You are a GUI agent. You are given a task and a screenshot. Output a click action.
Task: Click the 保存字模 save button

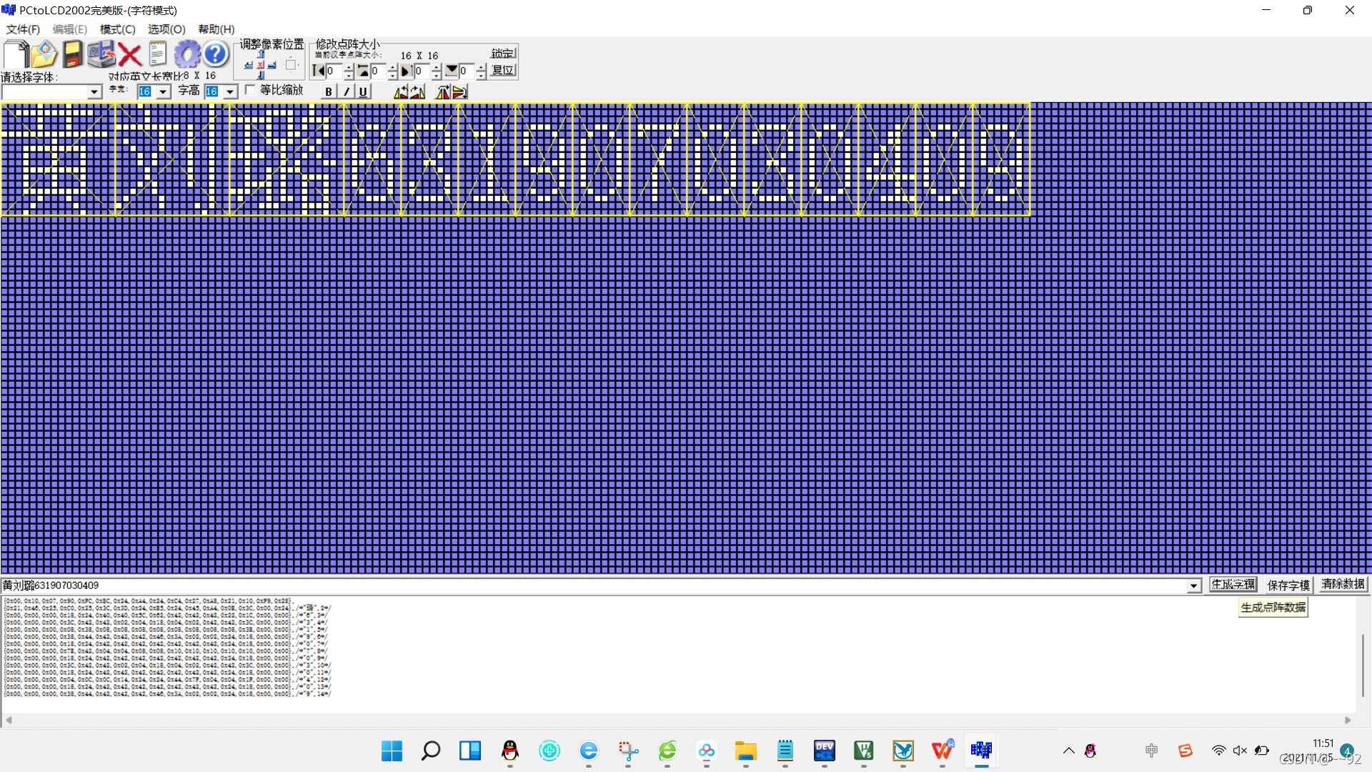[x=1288, y=585]
